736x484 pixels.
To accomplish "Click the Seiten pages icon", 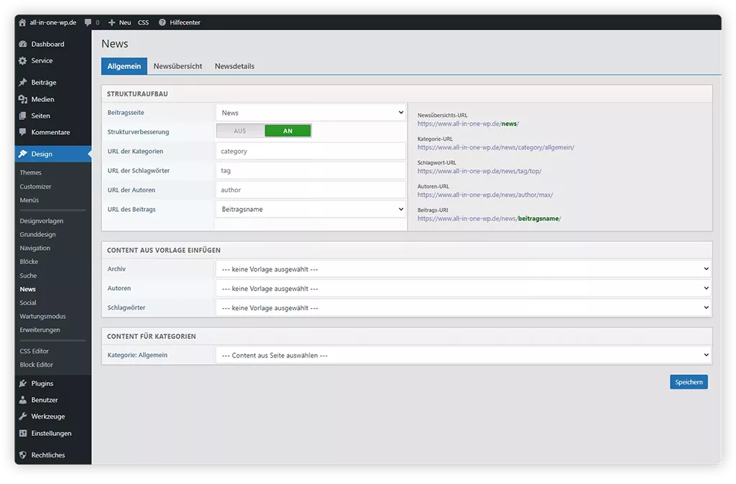I will 23,116.
